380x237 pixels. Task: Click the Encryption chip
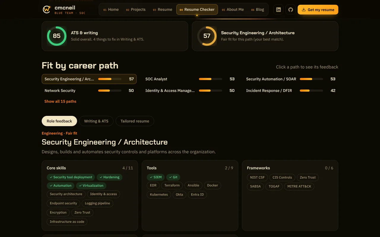[58, 212]
